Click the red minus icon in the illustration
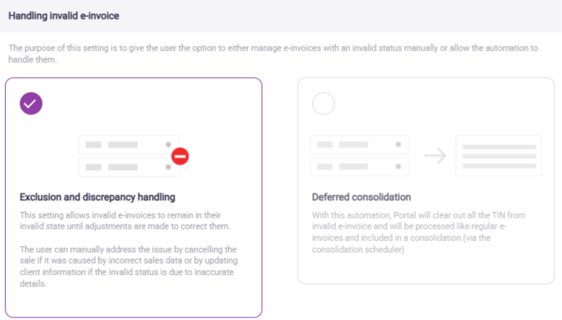Image resolution: width=562 pixels, height=320 pixels. [x=180, y=156]
